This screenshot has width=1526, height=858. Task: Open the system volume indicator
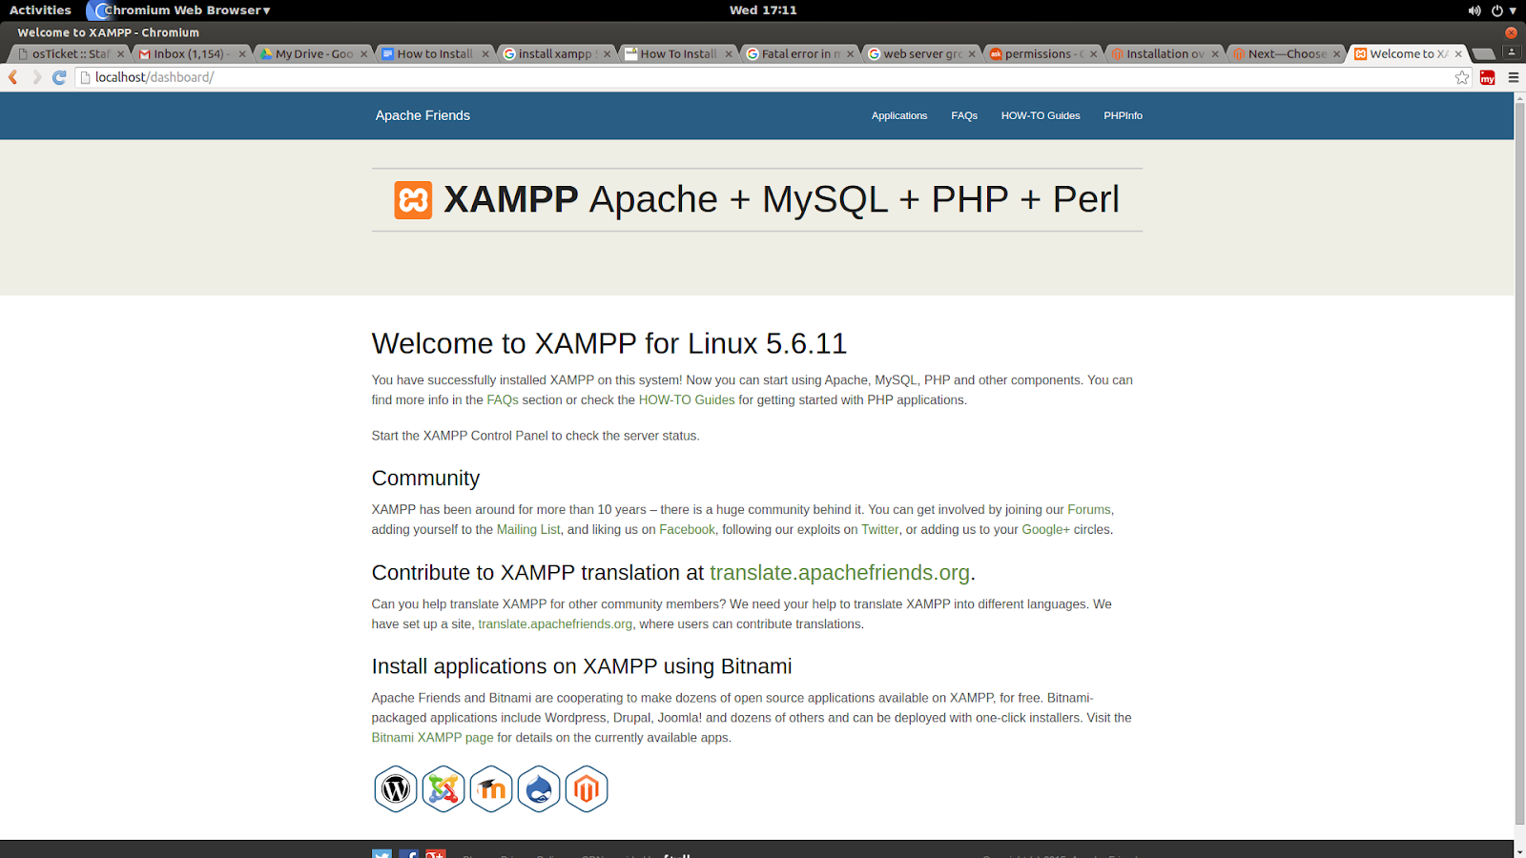tap(1474, 10)
